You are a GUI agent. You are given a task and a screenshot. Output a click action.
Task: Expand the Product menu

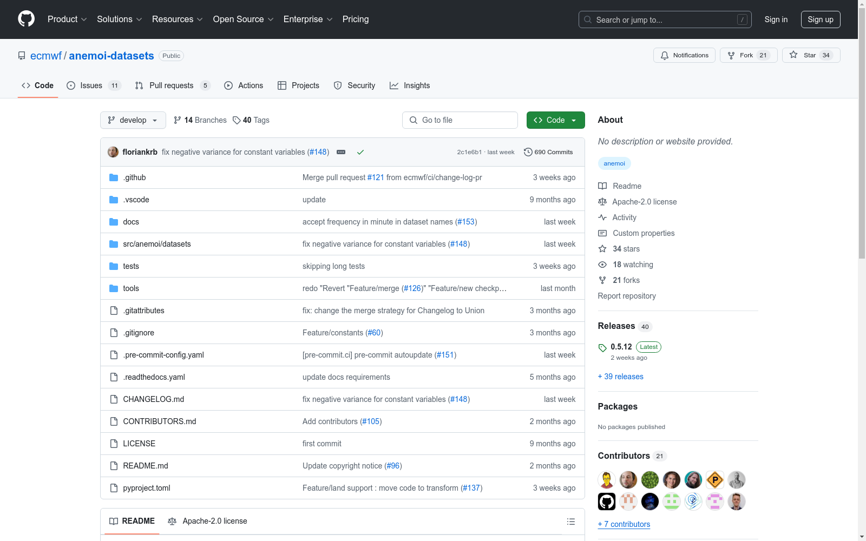(x=67, y=19)
